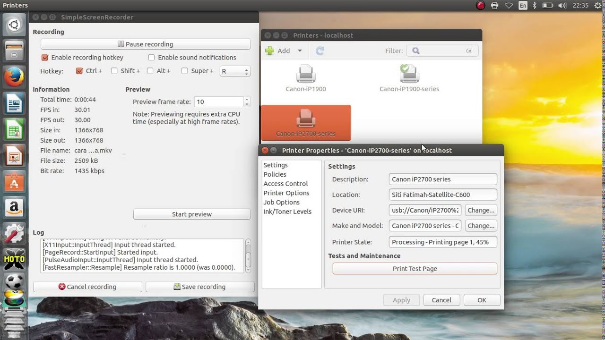Select Ink/Toner Levels in Printer Properties

tap(287, 212)
